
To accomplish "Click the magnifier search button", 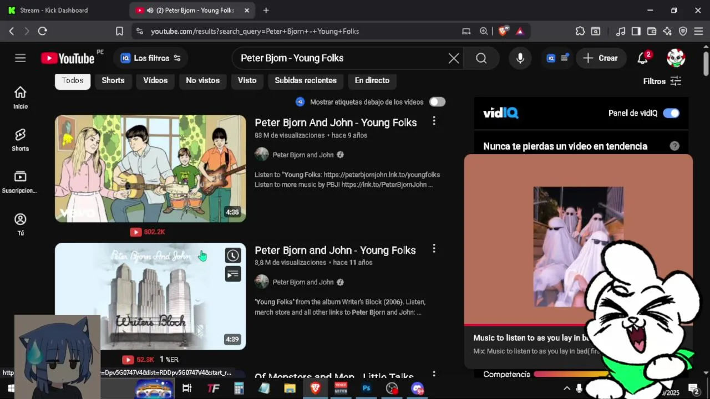I will click(x=481, y=58).
